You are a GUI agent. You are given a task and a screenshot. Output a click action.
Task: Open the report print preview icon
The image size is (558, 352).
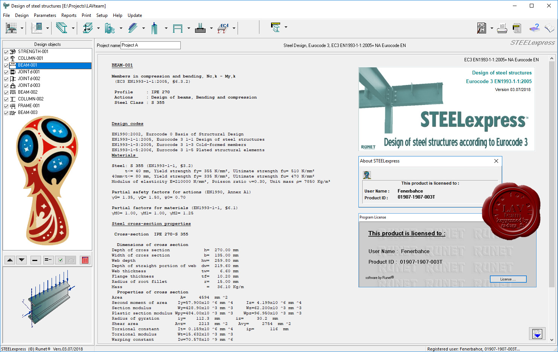pos(482,28)
